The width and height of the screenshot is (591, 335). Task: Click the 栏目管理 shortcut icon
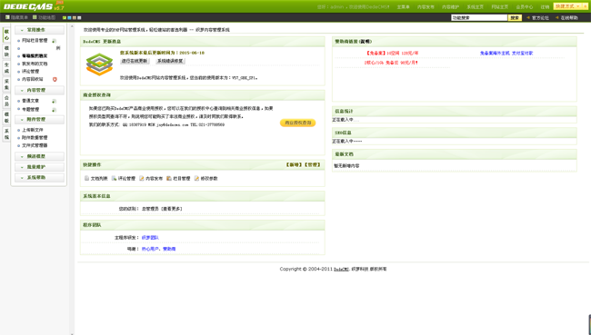pos(169,179)
